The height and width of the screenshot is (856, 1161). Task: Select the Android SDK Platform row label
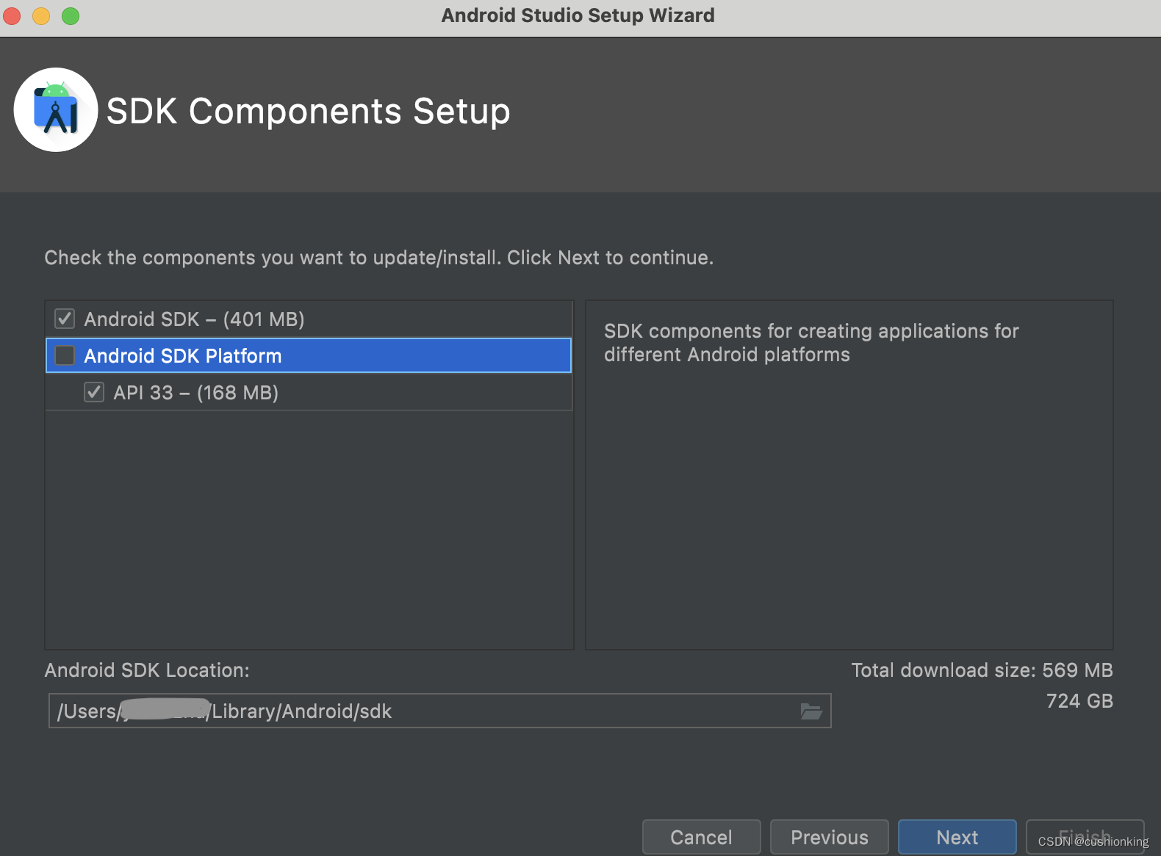click(x=182, y=356)
